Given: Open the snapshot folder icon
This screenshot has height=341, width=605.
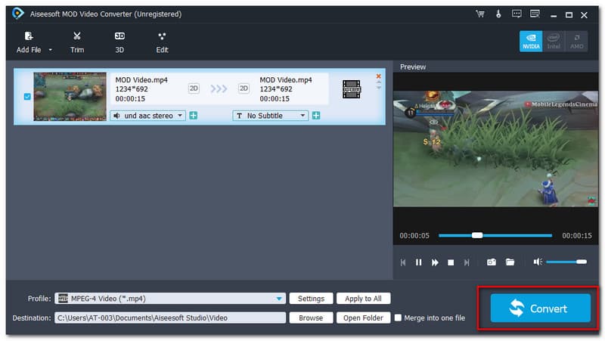Looking at the screenshot, I should tap(510, 262).
